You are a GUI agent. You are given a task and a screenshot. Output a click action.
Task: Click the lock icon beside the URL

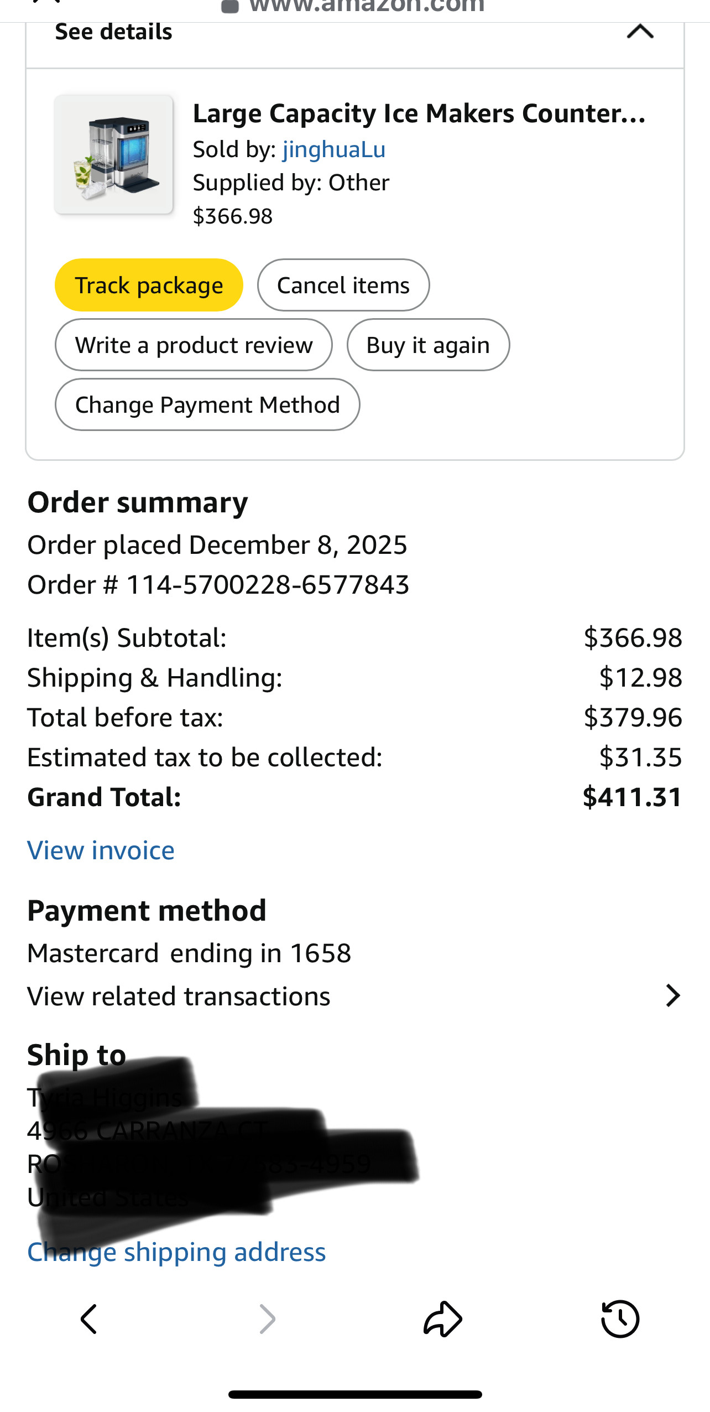point(229,6)
